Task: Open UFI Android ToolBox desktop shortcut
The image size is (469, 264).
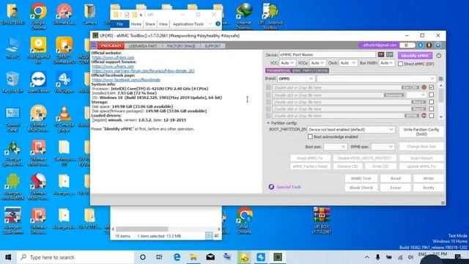Action: [x=270, y=16]
